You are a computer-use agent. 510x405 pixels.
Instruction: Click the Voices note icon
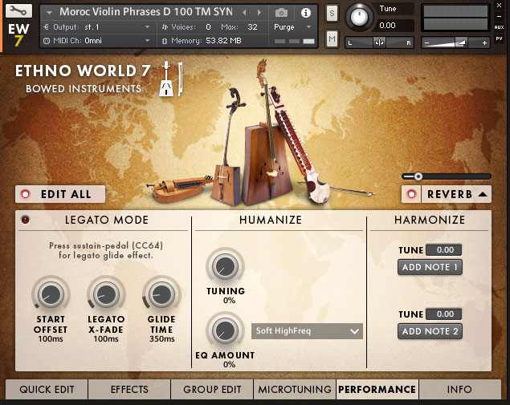[165, 27]
